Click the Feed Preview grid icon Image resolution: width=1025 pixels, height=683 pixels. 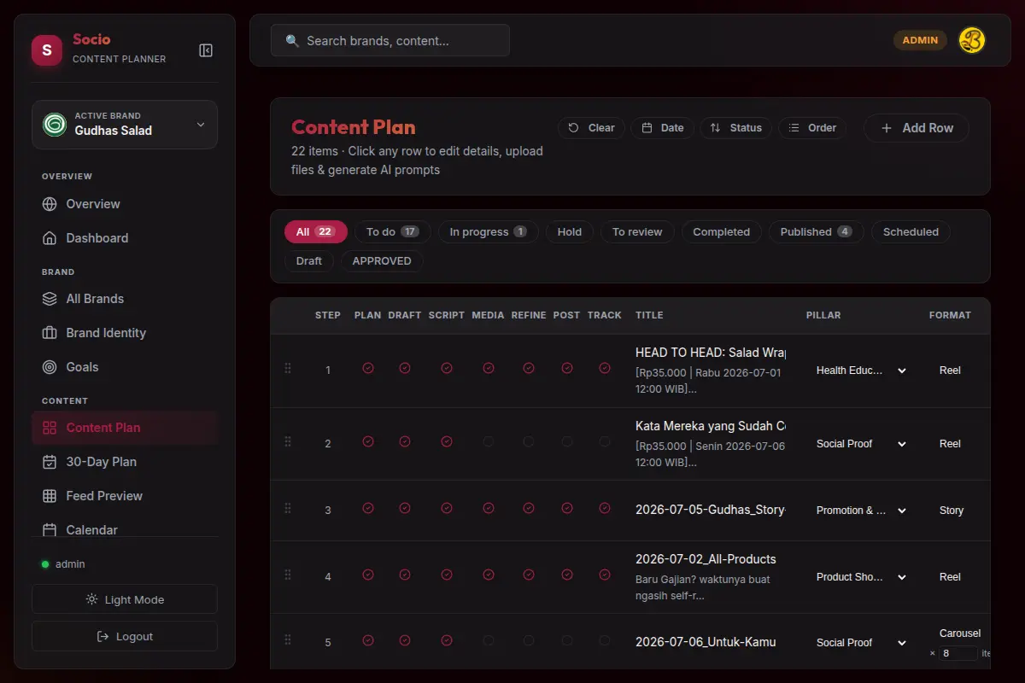[x=50, y=496]
